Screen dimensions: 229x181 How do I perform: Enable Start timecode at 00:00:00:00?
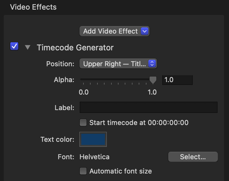coord(83,123)
